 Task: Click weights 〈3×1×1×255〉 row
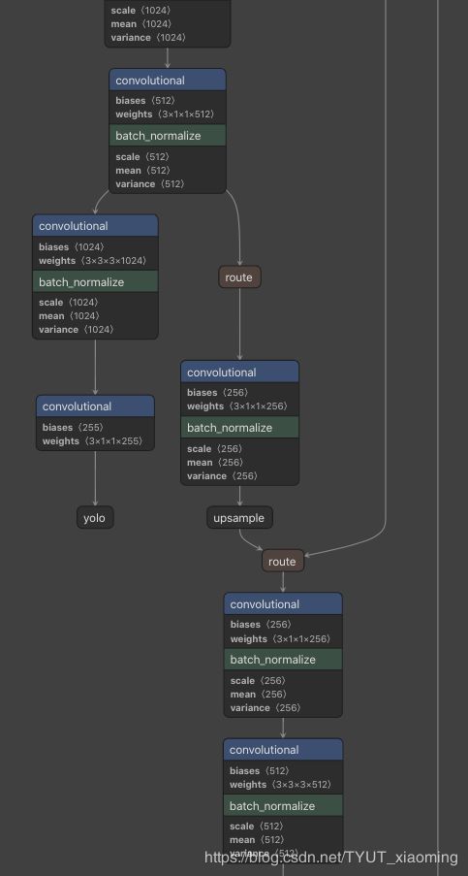click(93, 441)
